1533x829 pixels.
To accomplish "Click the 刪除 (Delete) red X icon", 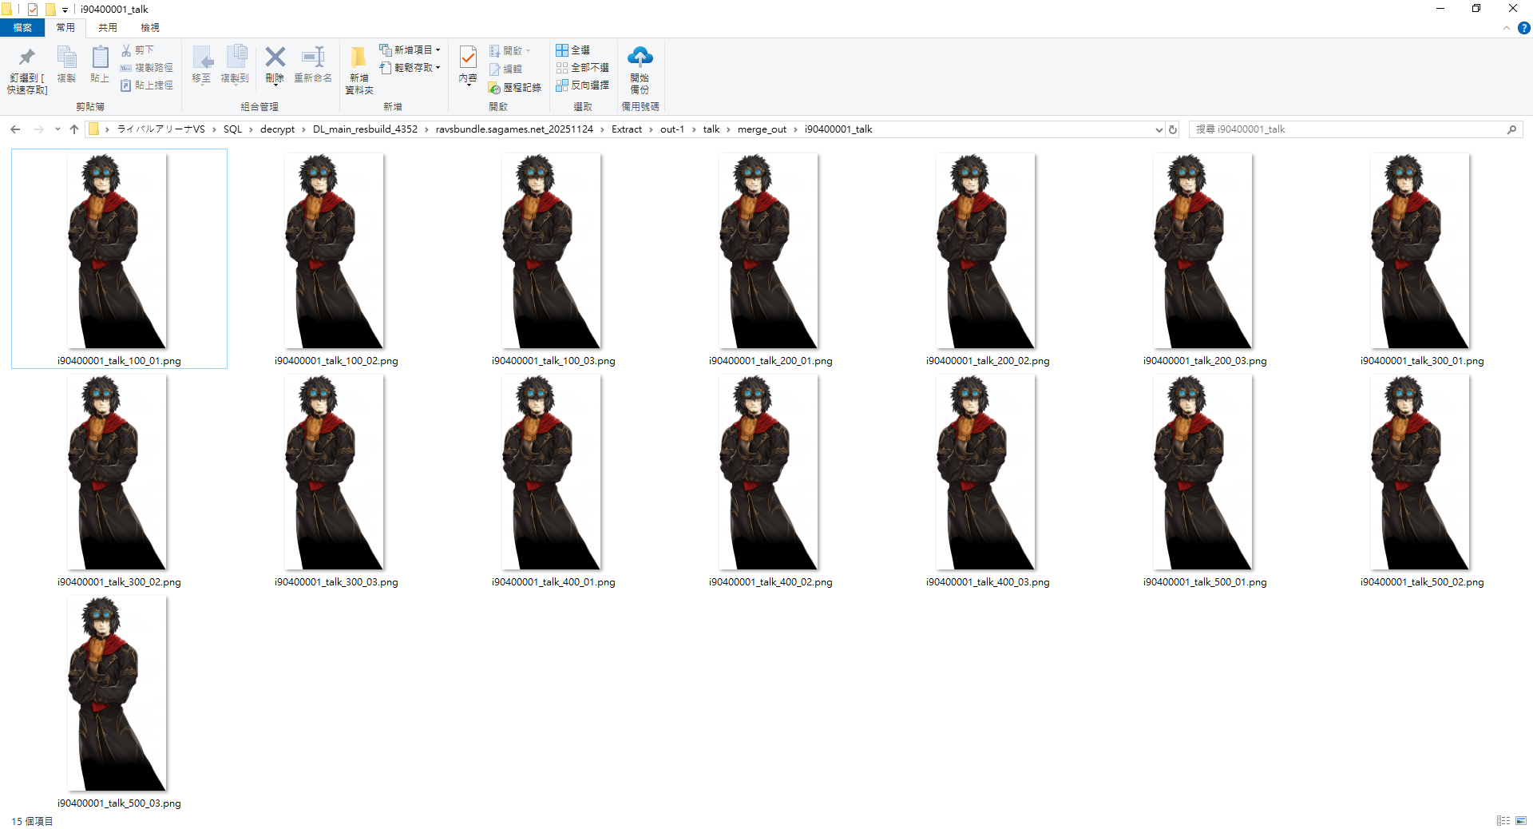I will (x=275, y=58).
